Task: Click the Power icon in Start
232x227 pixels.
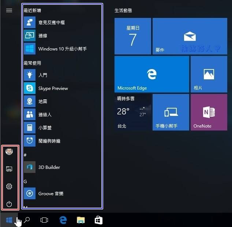Action: point(9,204)
